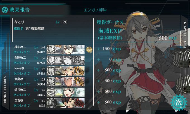Click the 中破 damage badge on Iowa改
The width and height of the screenshot is (190, 114).
click(79, 71)
